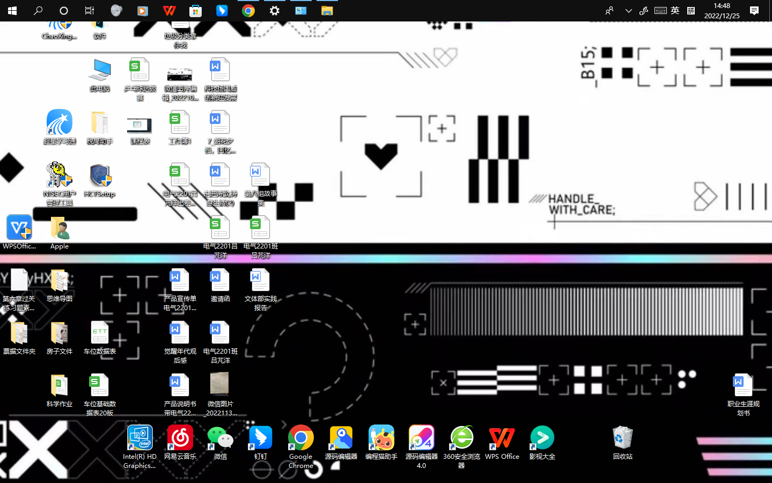Open Chrome from the taskbar
The height and width of the screenshot is (483, 772).
248,11
